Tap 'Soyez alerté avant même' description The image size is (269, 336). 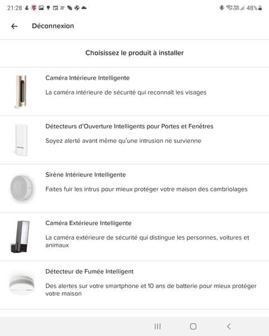point(123,141)
